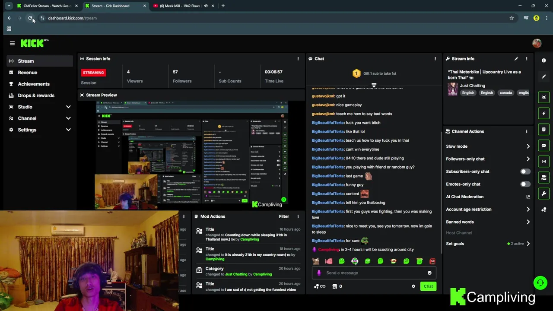
Task: Open Mod Actions three-dot menu
Action: click(x=298, y=216)
